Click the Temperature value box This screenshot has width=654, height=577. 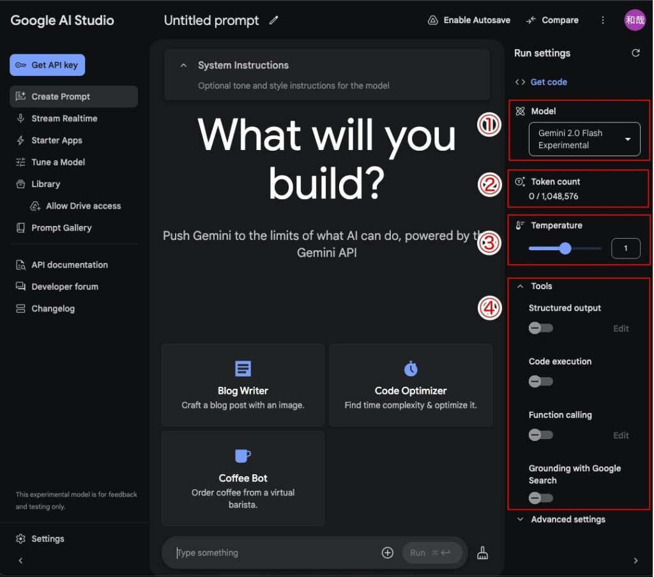tap(626, 248)
